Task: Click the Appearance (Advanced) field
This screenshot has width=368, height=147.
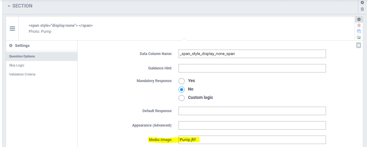Action: pos(252,125)
